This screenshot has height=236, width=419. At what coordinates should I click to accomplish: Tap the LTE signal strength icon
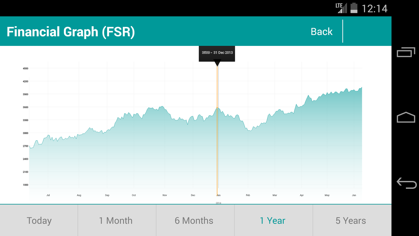(x=341, y=8)
